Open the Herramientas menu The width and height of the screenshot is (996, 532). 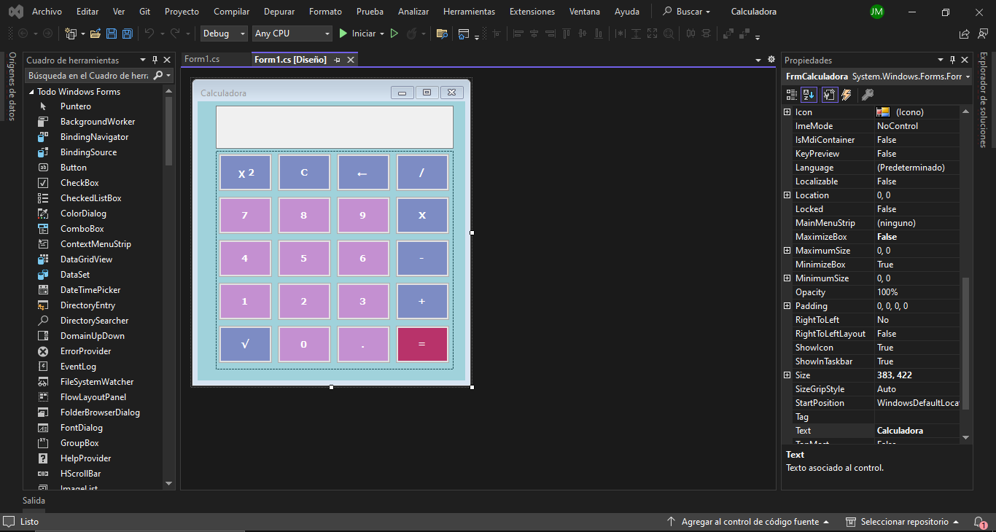point(469,12)
